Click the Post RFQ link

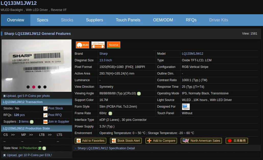[x=55, y=115]
